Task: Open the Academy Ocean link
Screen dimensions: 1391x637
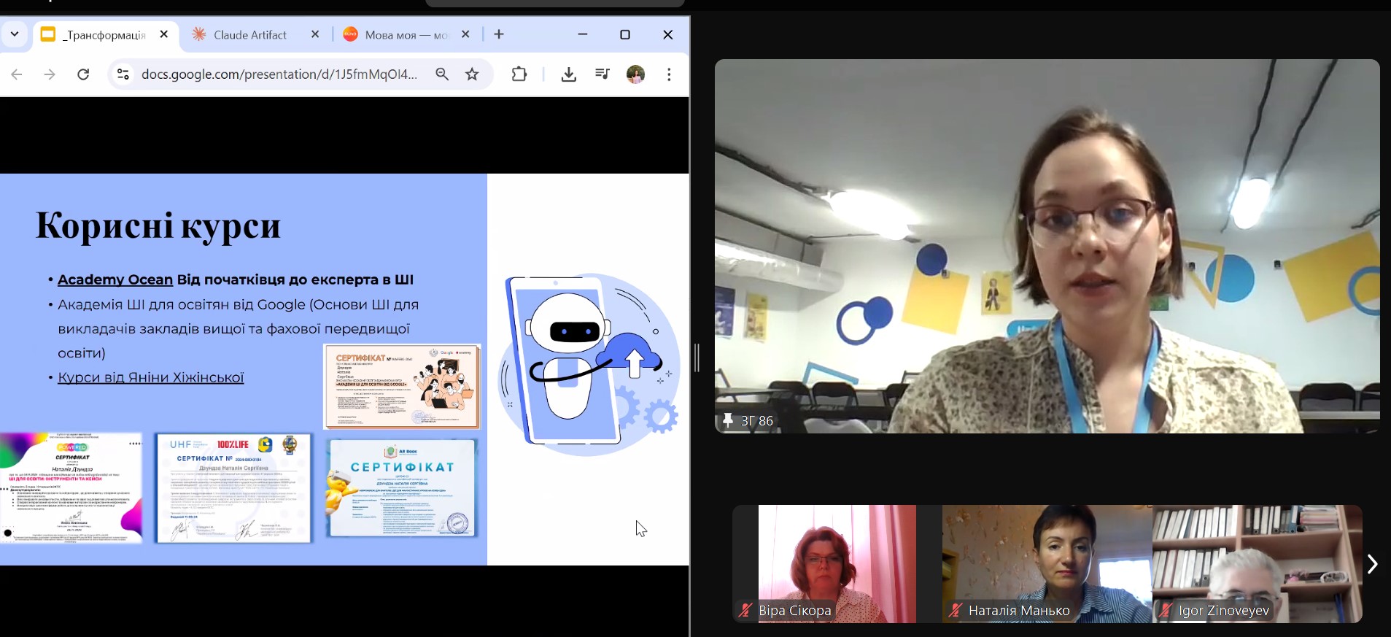Action: (x=115, y=279)
